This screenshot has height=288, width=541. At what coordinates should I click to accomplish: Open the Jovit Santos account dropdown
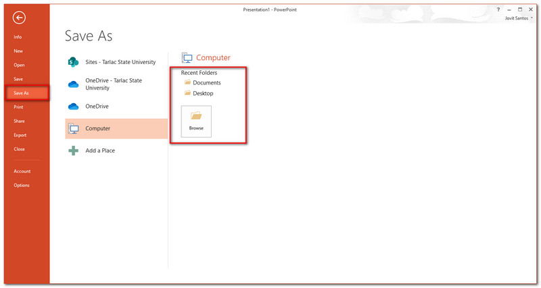tap(519, 18)
